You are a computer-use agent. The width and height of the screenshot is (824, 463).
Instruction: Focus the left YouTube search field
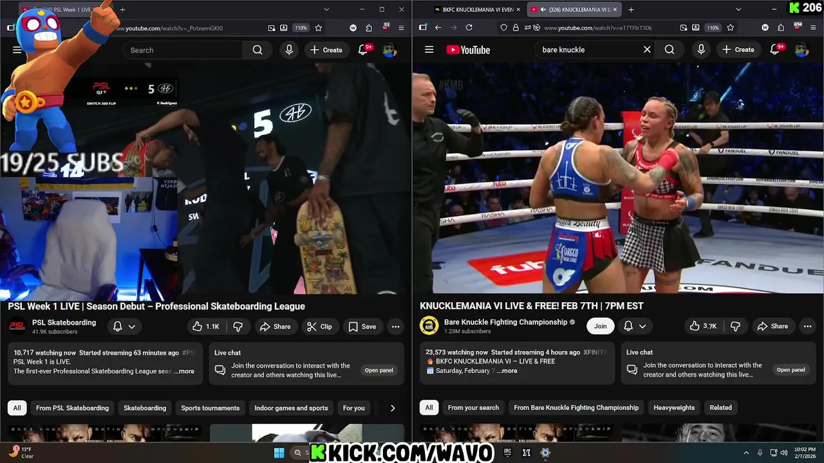(x=183, y=50)
